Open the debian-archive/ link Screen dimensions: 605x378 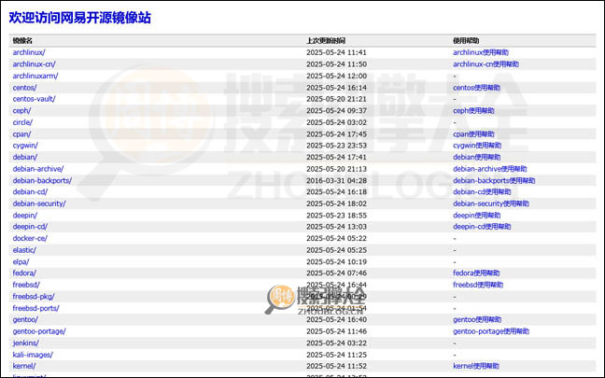point(37,169)
